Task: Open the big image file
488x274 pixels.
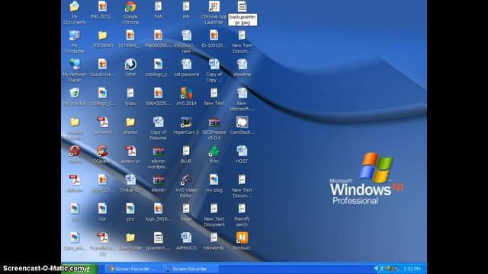Action: (75, 209)
